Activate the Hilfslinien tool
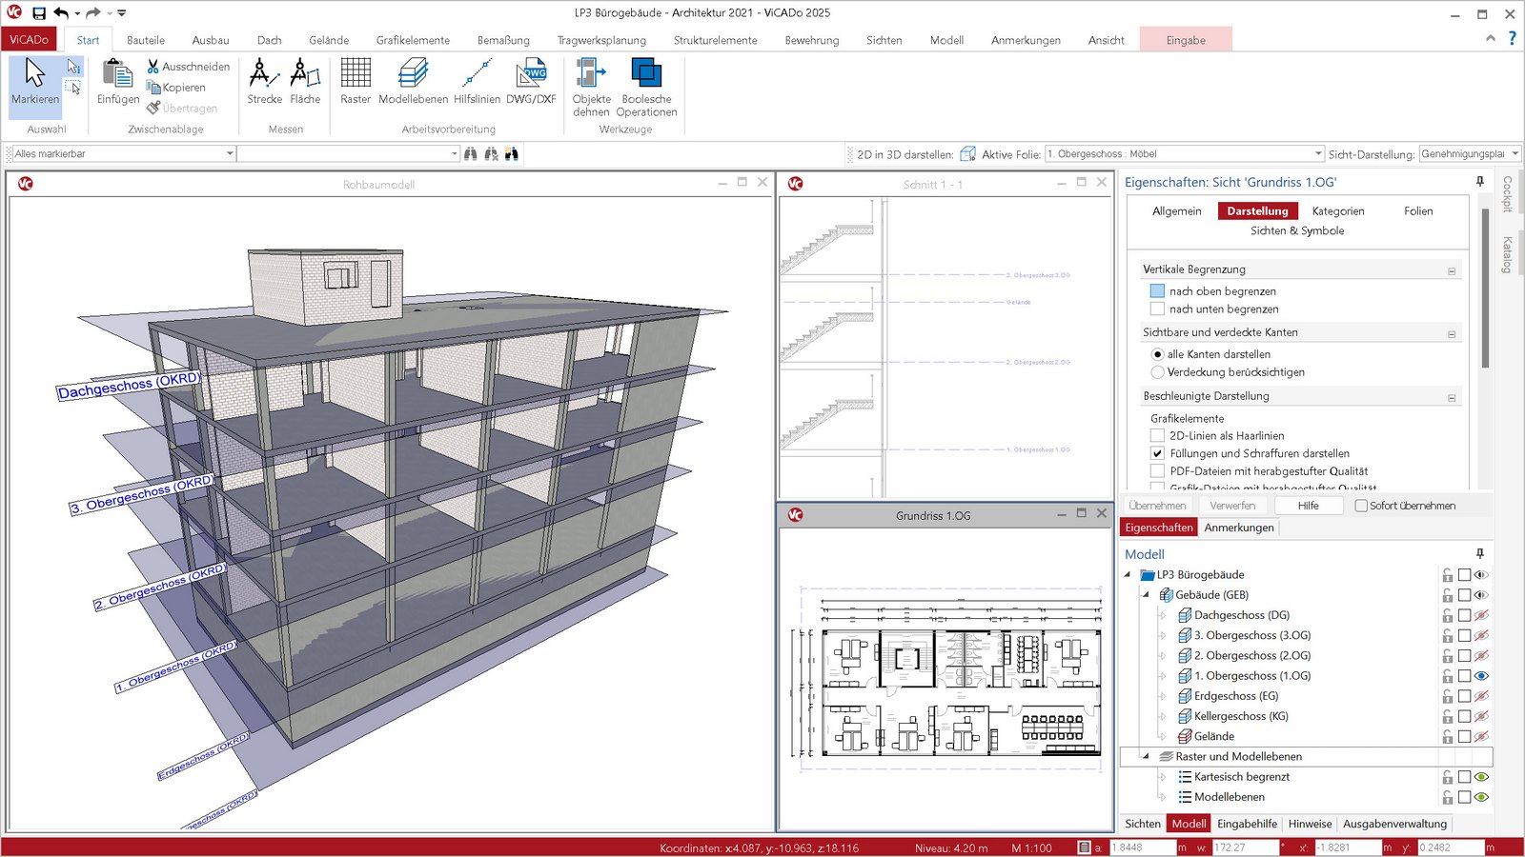The image size is (1525, 857). click(477, 81)
